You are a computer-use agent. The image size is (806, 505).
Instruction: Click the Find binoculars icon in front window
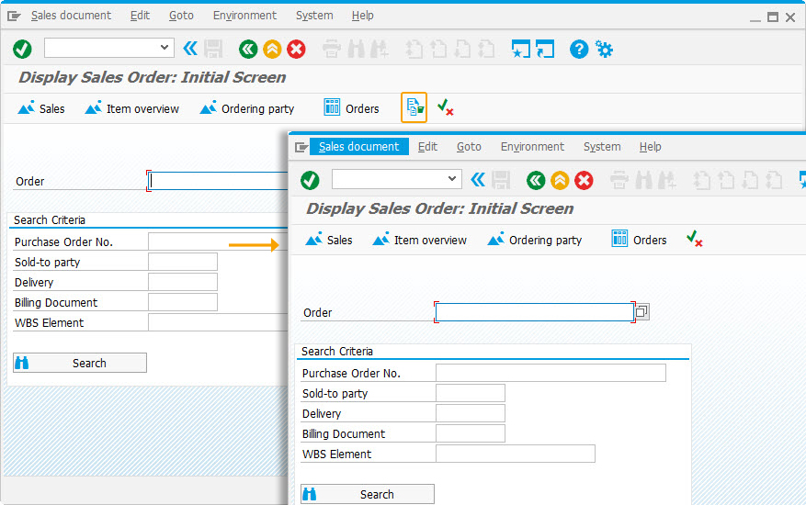click(644, 180)
